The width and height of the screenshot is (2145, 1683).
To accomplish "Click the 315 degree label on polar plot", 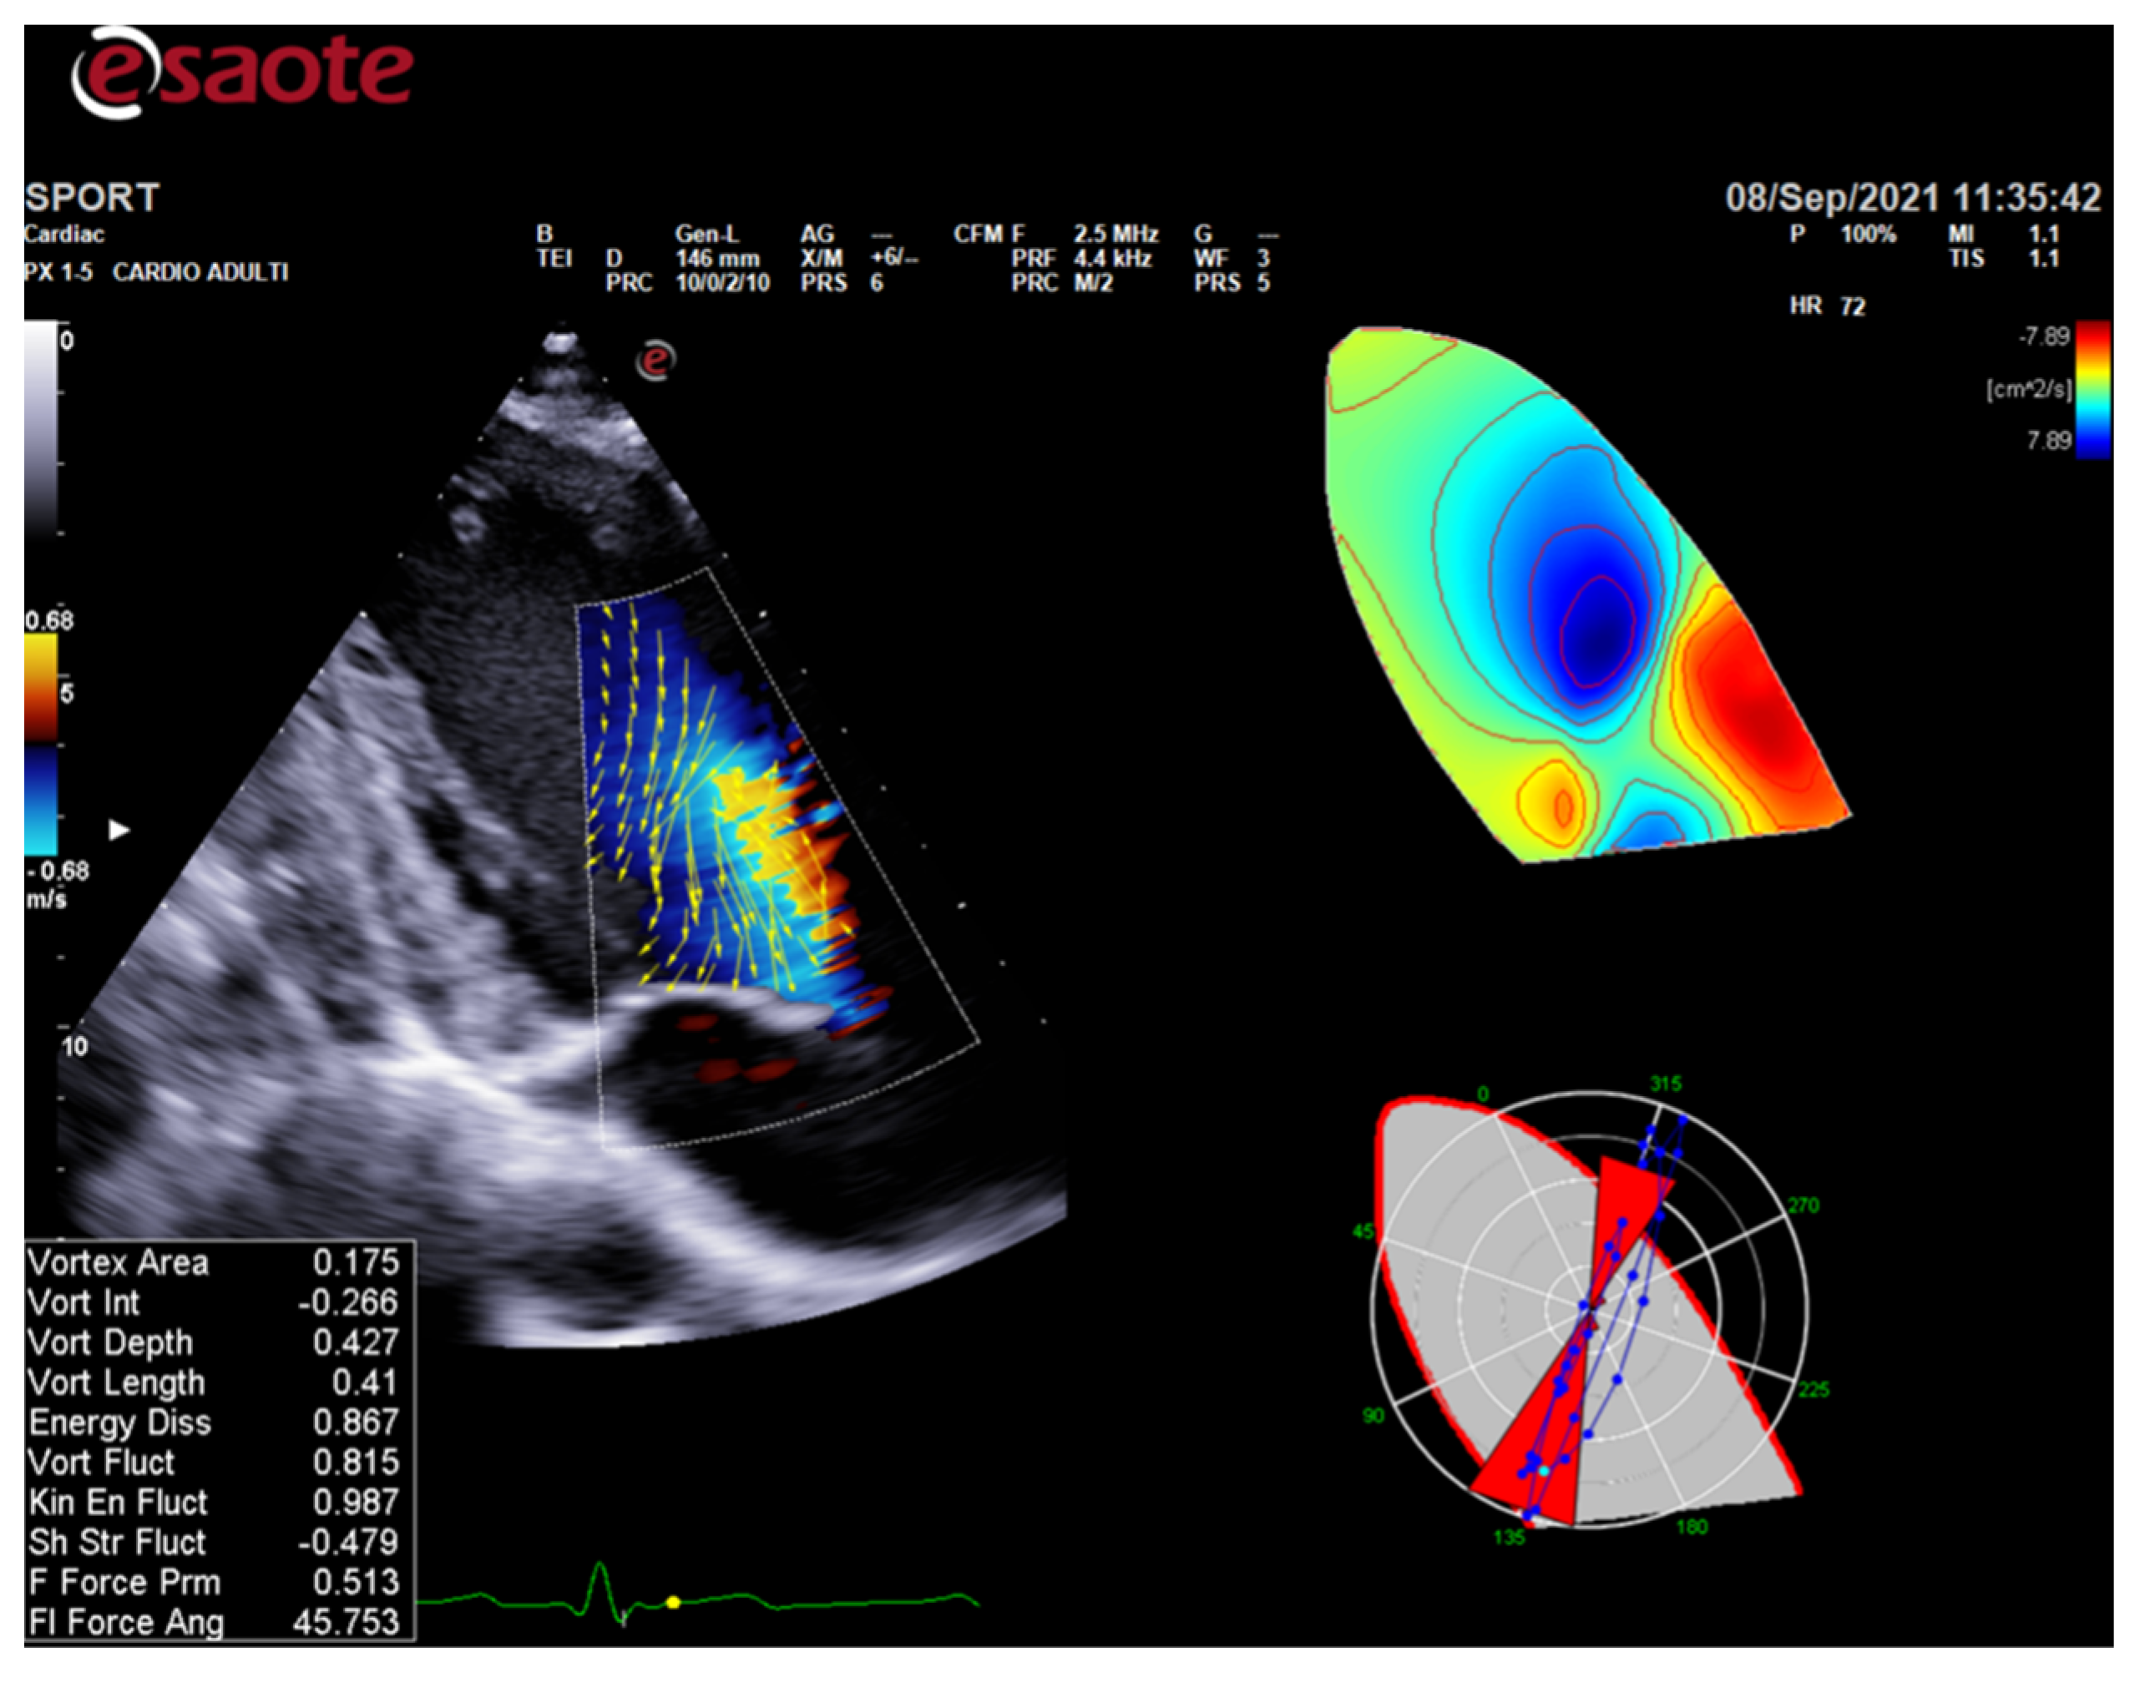I will 1666,1084.
